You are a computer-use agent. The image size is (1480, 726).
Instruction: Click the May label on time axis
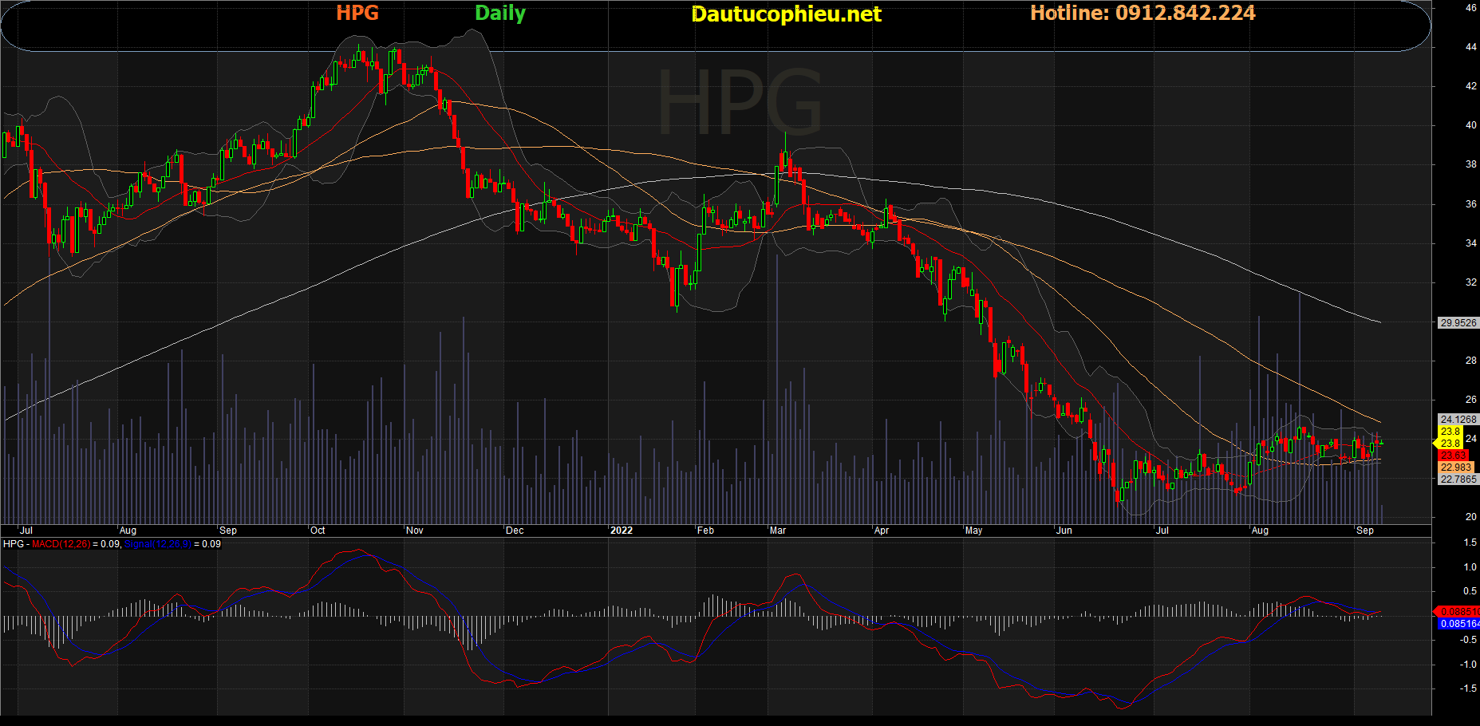pos(974,531)
